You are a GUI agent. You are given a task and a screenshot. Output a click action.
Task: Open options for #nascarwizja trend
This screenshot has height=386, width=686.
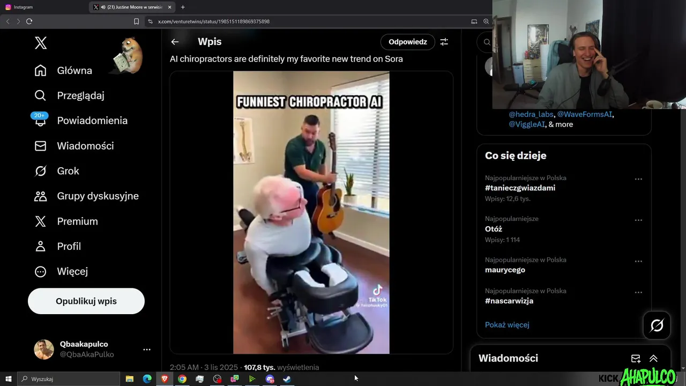(x=638, y=293)
